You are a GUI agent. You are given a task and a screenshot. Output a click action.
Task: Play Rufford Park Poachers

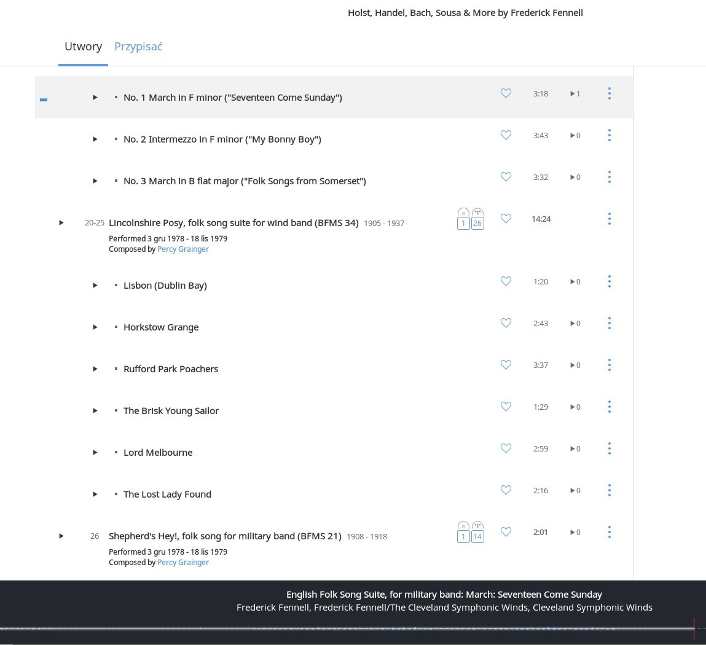95,369
